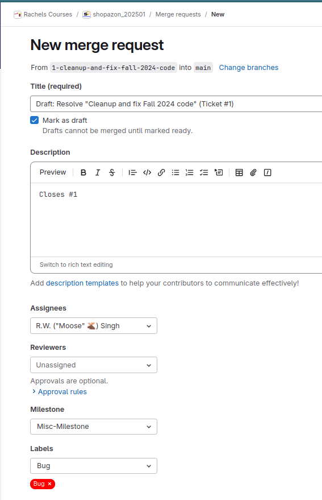Click the Rachels Courses group avatar icon
Viewport: 322px width, 500px height.
coord(18,15)
